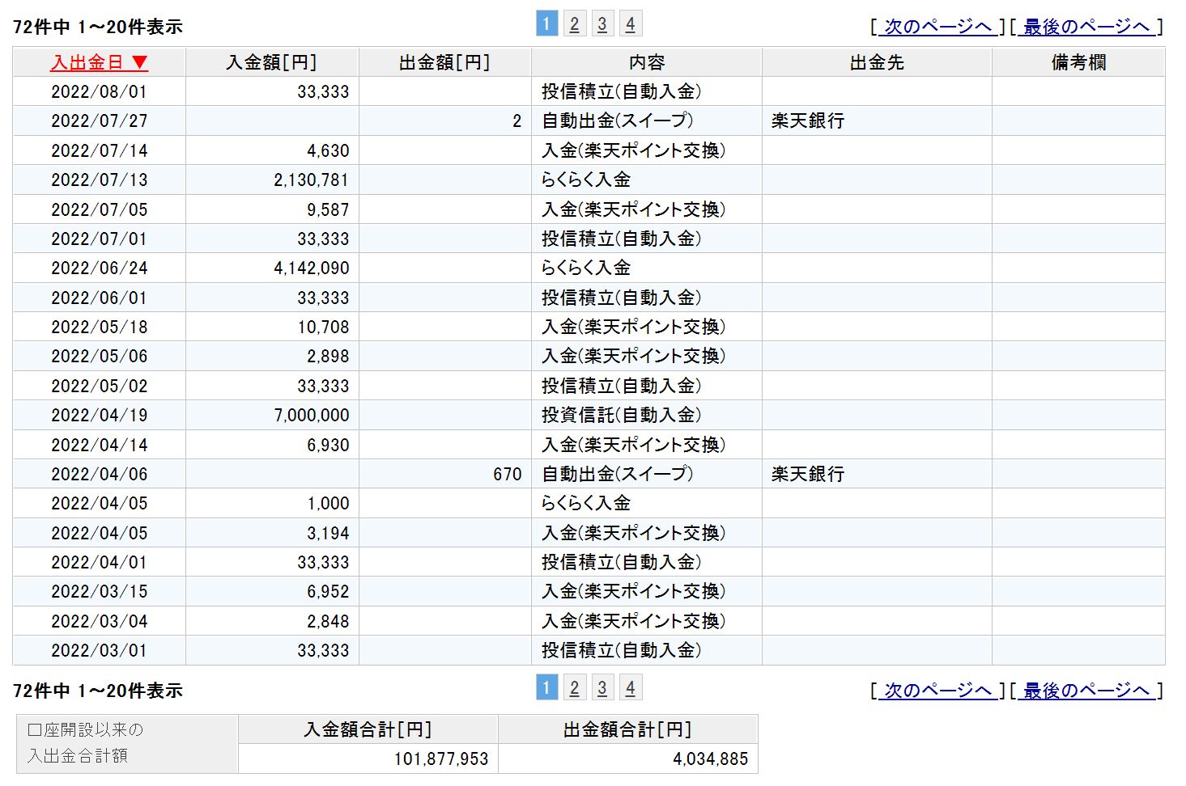The image size is (1186, 786).
Task: Open page 3 from top pagination
Action: coord(602,24)
